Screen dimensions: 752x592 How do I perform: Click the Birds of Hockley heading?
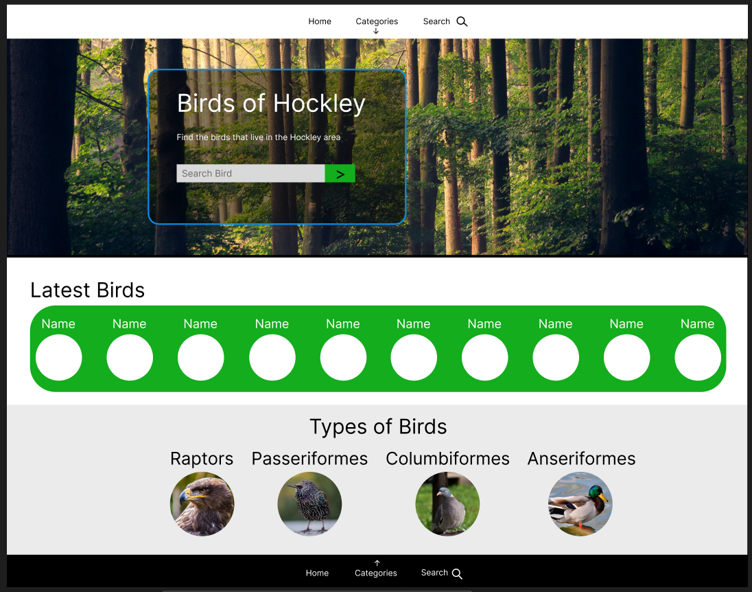[271, 104]
